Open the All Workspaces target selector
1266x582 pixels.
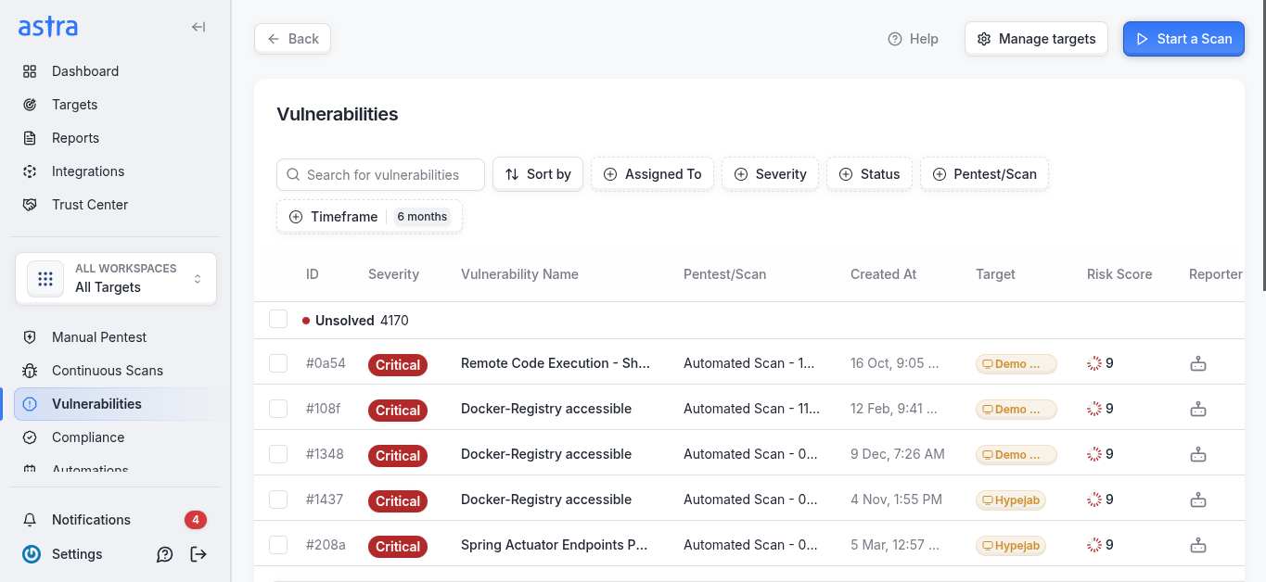coord(116,278)
